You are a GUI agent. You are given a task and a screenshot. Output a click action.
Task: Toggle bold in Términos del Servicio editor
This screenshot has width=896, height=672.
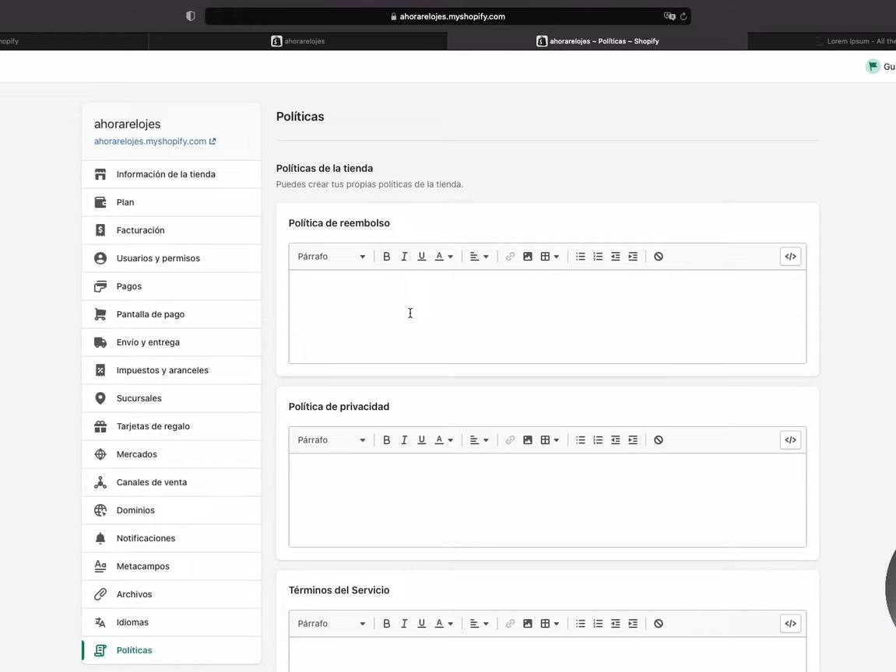click(x=386, y=624)
